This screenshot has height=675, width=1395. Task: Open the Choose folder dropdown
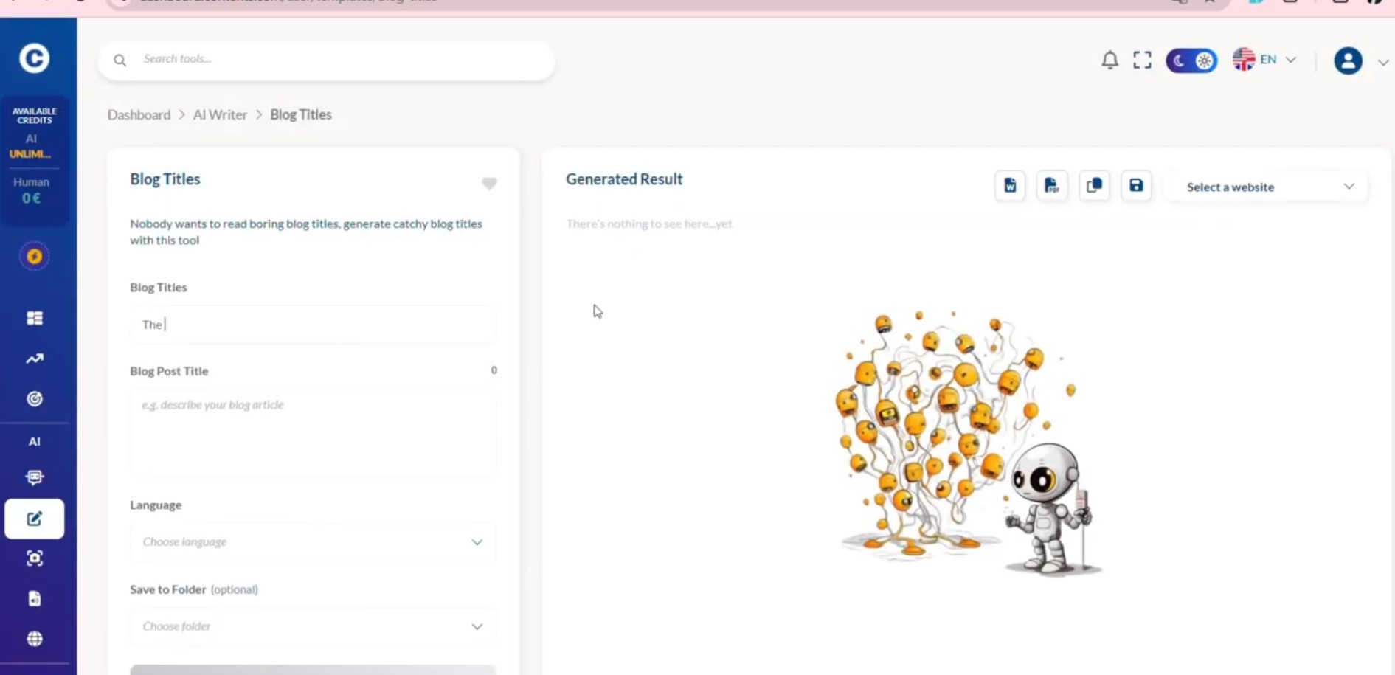pos(313,626)
